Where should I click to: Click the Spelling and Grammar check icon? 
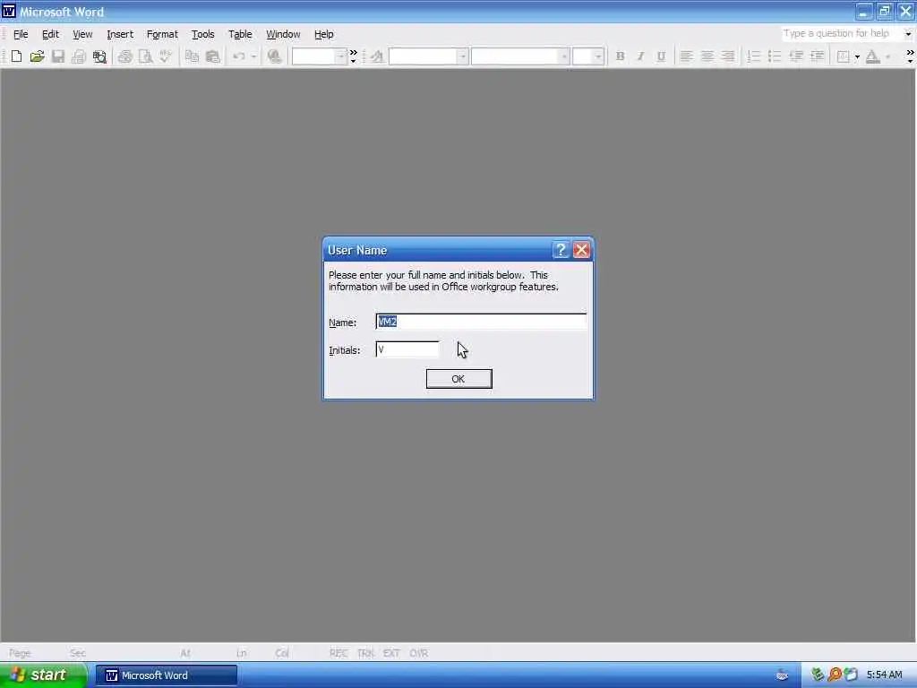pyautogui.click(x=166, y=56)
